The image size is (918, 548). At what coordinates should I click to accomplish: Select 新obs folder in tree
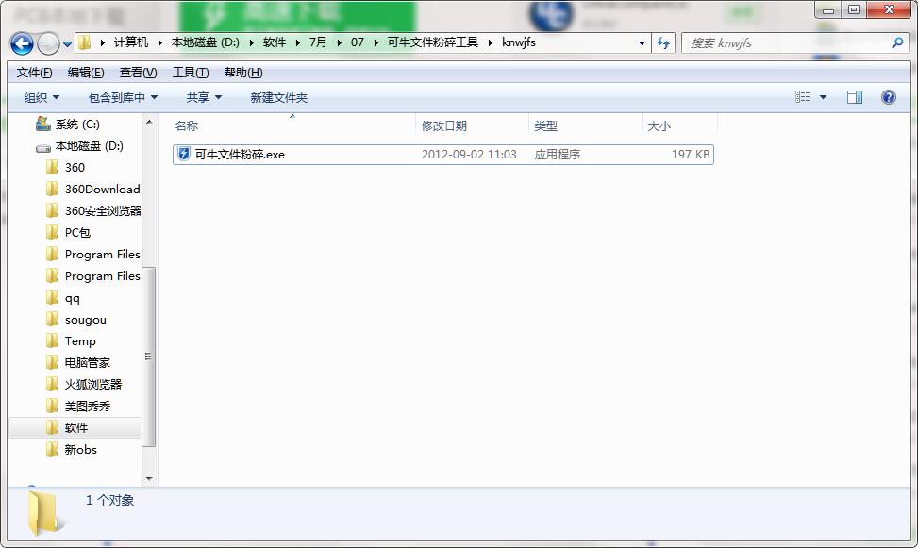pos(81,450)
